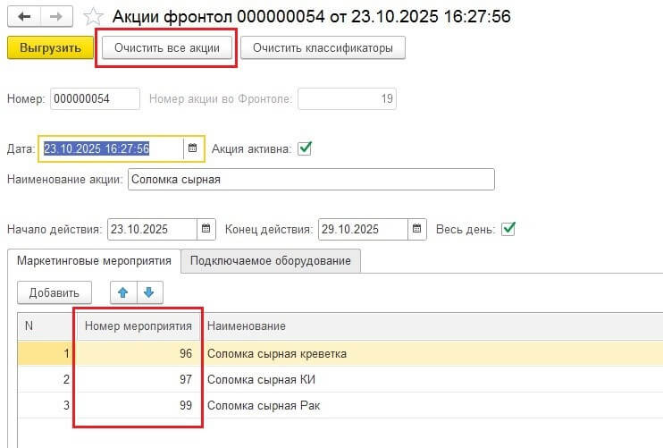Screen dimensions: 663x448
Task: Select the Маркетинговые мероприятия tab
Action: 93,260
